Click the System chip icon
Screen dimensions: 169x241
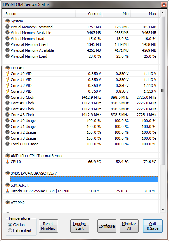(8, 21)
